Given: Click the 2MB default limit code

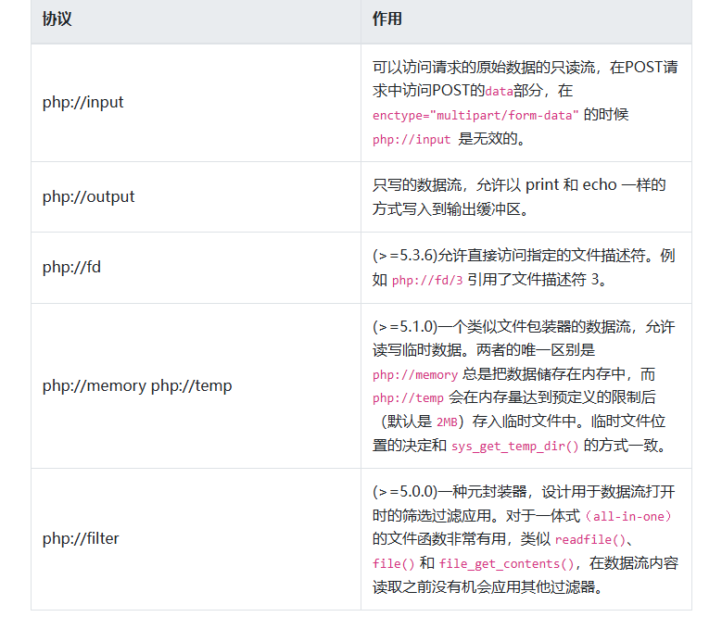Looking at the screenshot, I should click(447, 422).
